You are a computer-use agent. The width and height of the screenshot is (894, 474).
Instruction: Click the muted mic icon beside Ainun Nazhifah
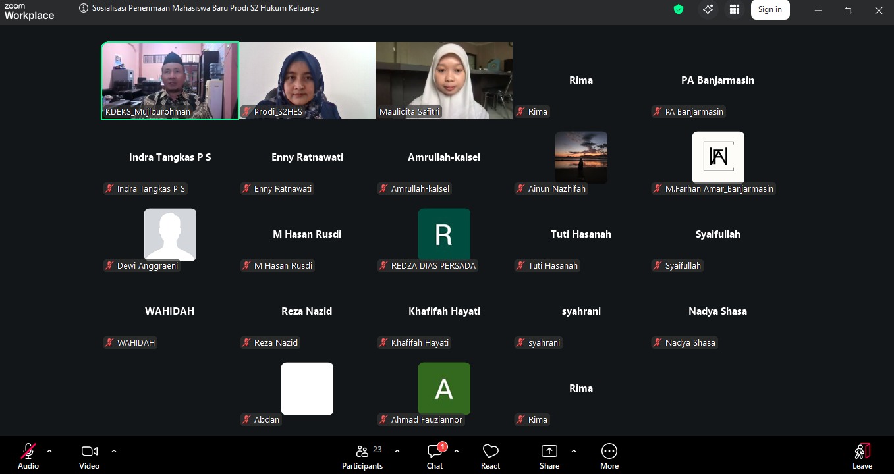(x=520, y=189)
